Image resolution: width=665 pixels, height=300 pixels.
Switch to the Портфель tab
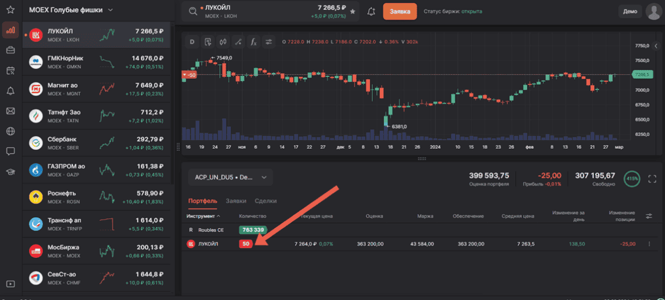pyautogui.click(x=203, y=201)
